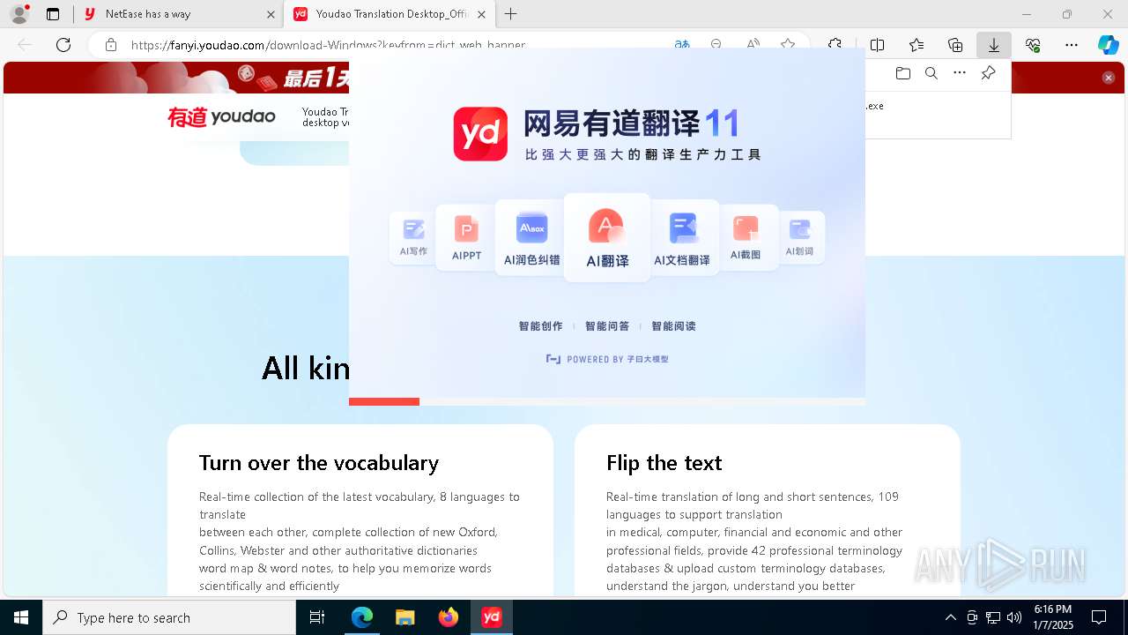This screenshot has height=635, width=1128.
Task: Open downloads folder from downloads panel
Action: (902, 73)
